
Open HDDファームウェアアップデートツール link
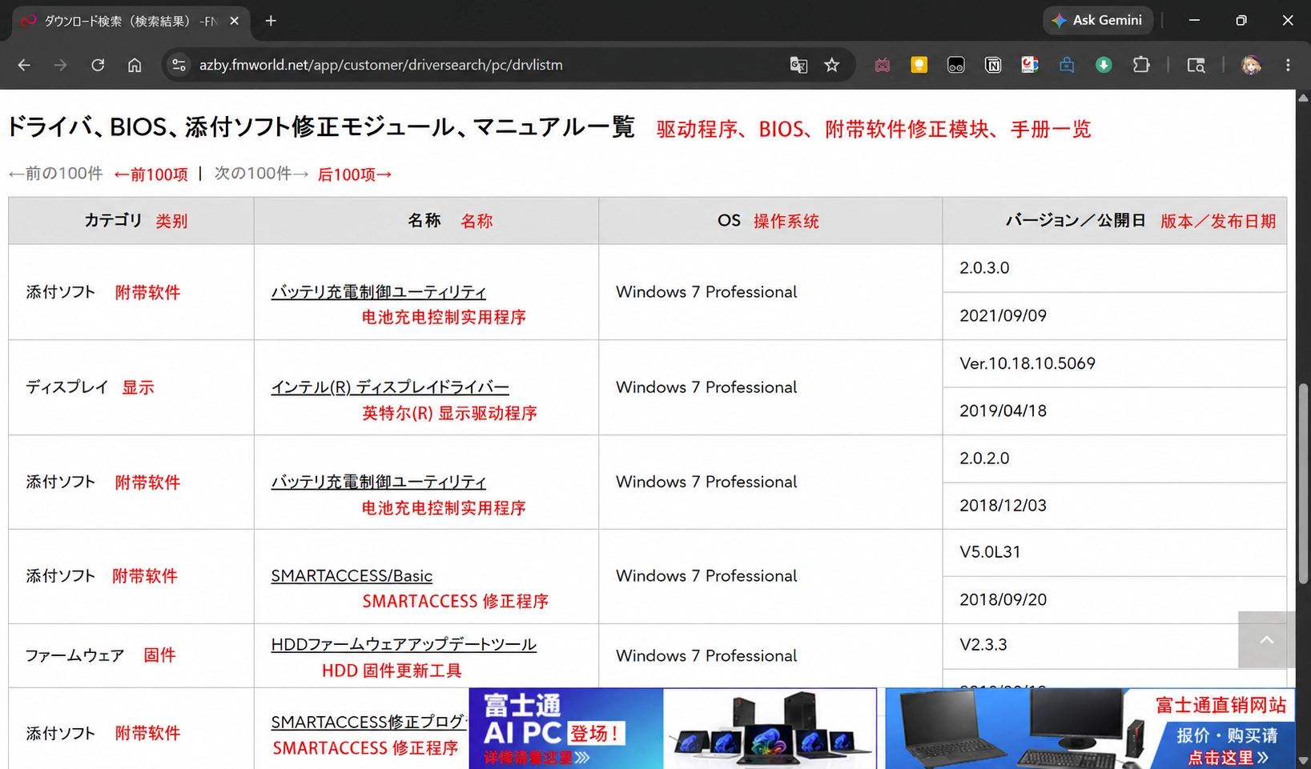click(x=404, y=644)
